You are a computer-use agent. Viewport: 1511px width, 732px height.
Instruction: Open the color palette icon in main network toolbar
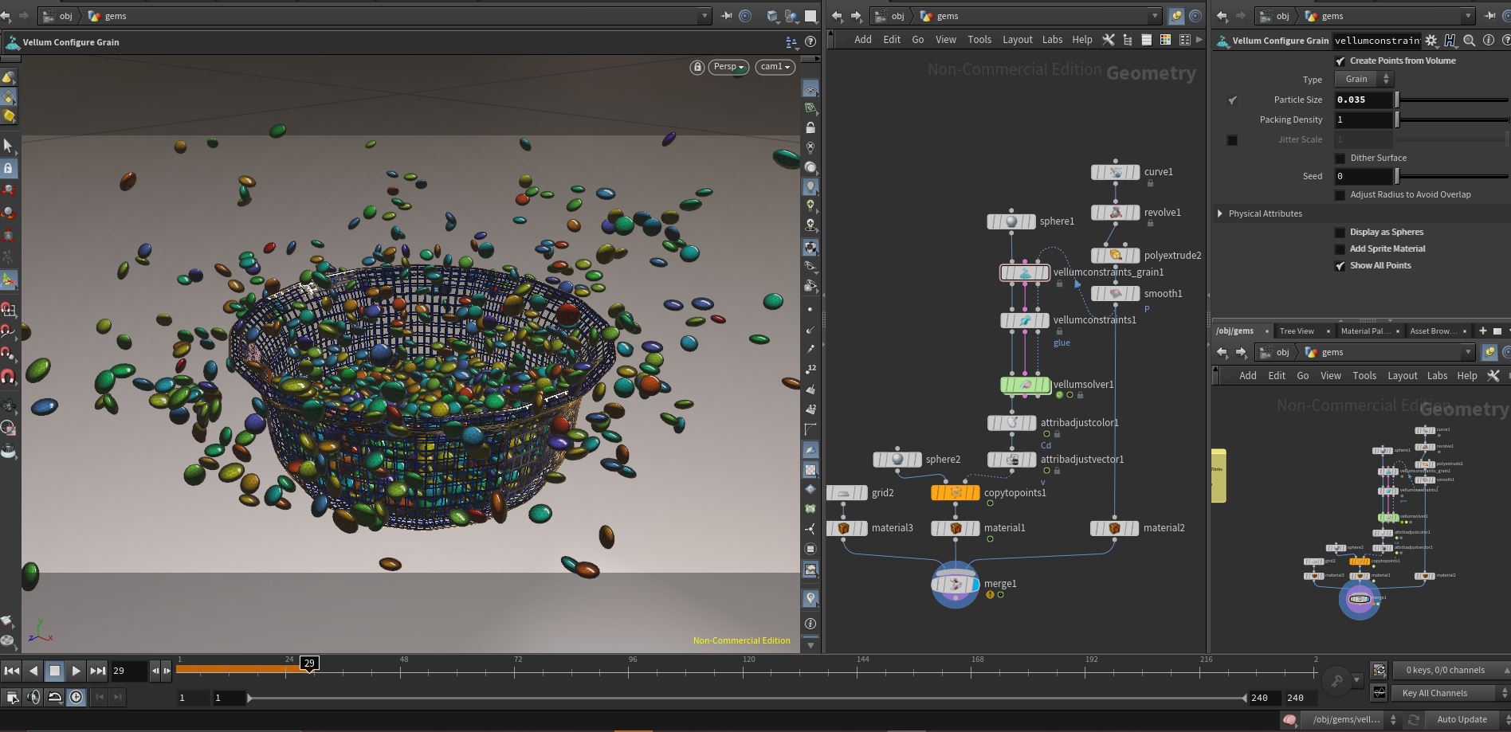pyautogui.click(x=1165, y=40)
